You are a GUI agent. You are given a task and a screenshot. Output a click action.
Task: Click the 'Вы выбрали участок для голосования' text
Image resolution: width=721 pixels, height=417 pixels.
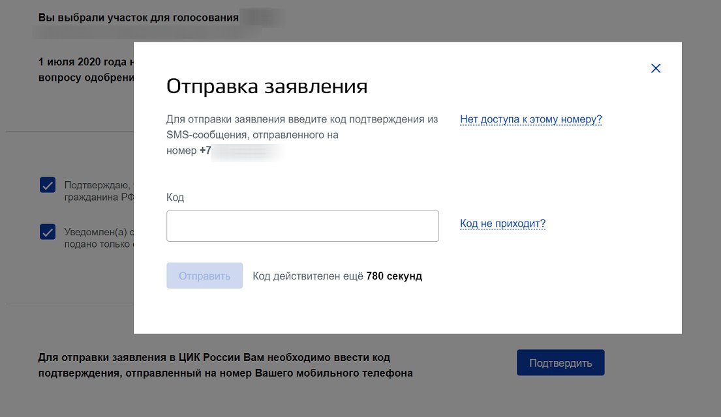[138, 18]
